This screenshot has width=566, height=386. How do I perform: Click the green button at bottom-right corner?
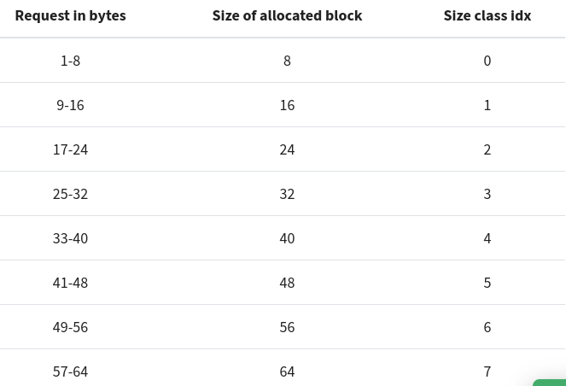click(x=550, y=383)
